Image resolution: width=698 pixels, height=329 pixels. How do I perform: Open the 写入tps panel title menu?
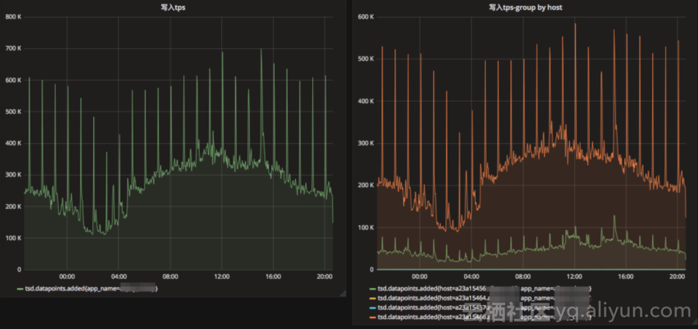click(173, 7)
